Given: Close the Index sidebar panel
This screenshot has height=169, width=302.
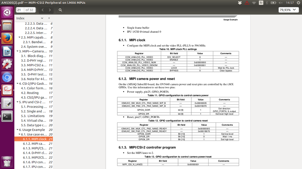Looking at the screenshot, I should tap(49, 18).
